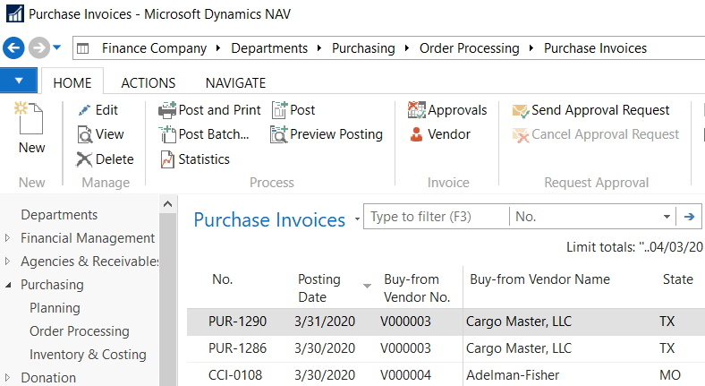Click the Post Batch icon
This screenshot has width=705, height=386.
click(x=167, y=134)
